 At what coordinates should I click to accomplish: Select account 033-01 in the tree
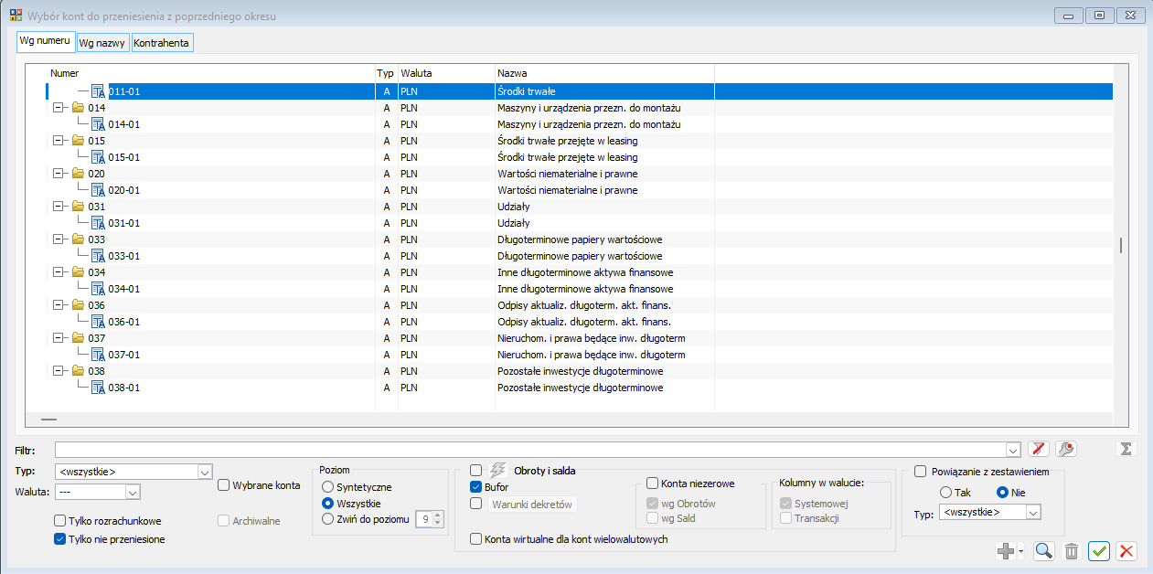(123, 256)
